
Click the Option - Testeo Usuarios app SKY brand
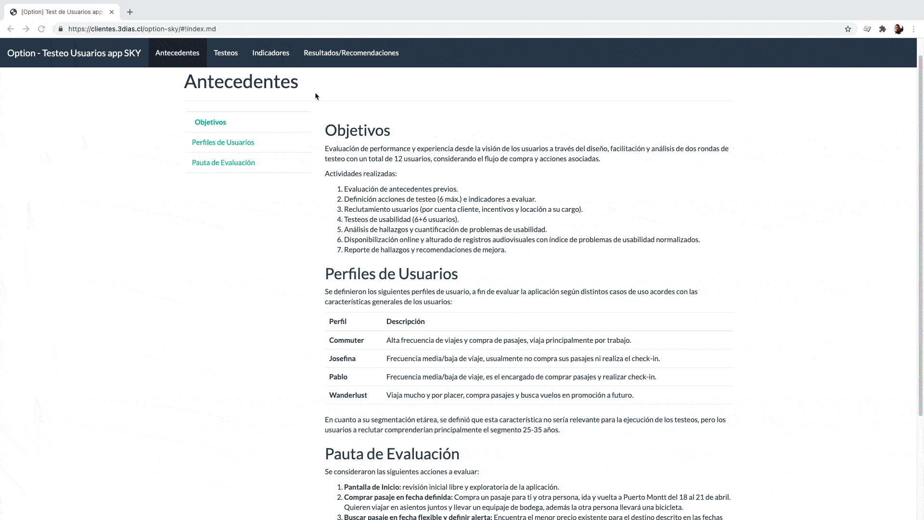(74, 53)
